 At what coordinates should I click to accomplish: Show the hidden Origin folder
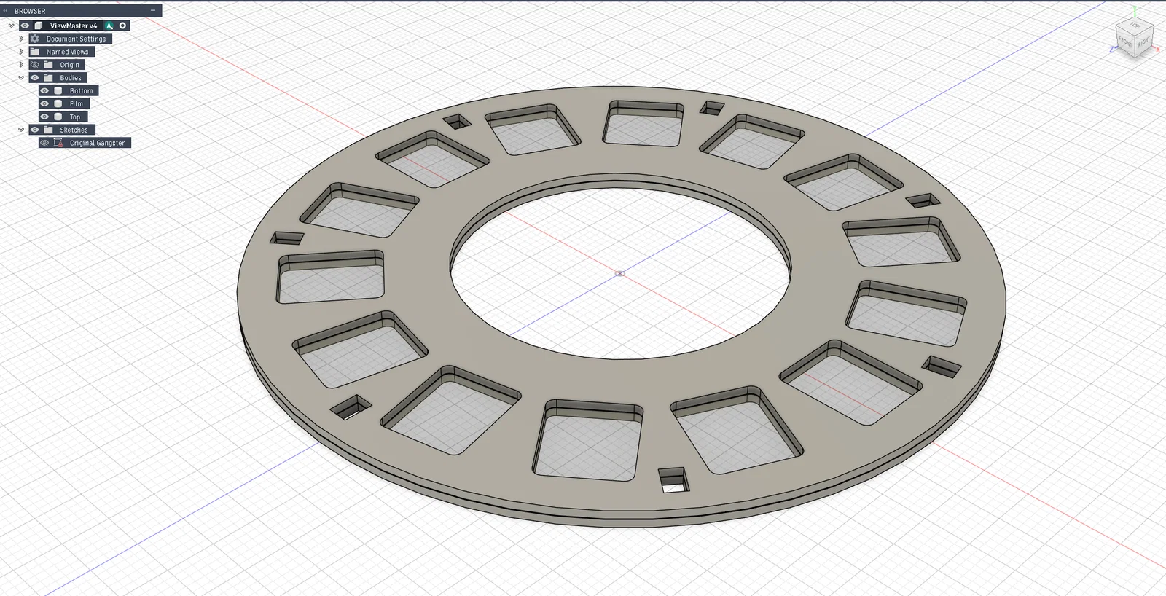(x=34, y=65)
